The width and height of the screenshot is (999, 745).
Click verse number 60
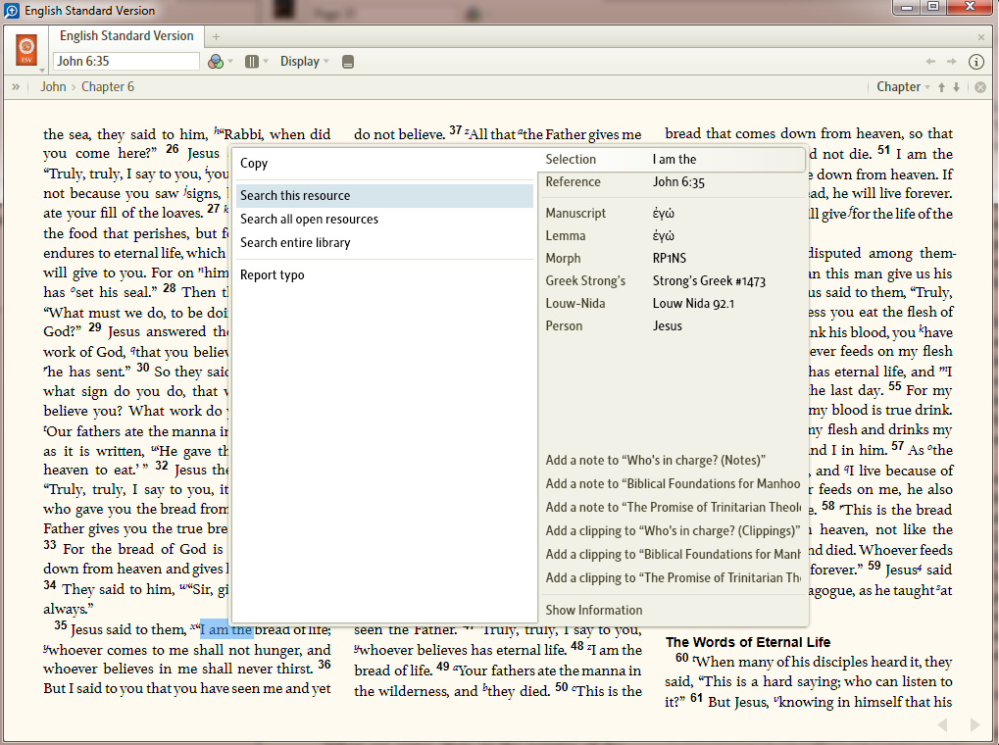point(681,658)
